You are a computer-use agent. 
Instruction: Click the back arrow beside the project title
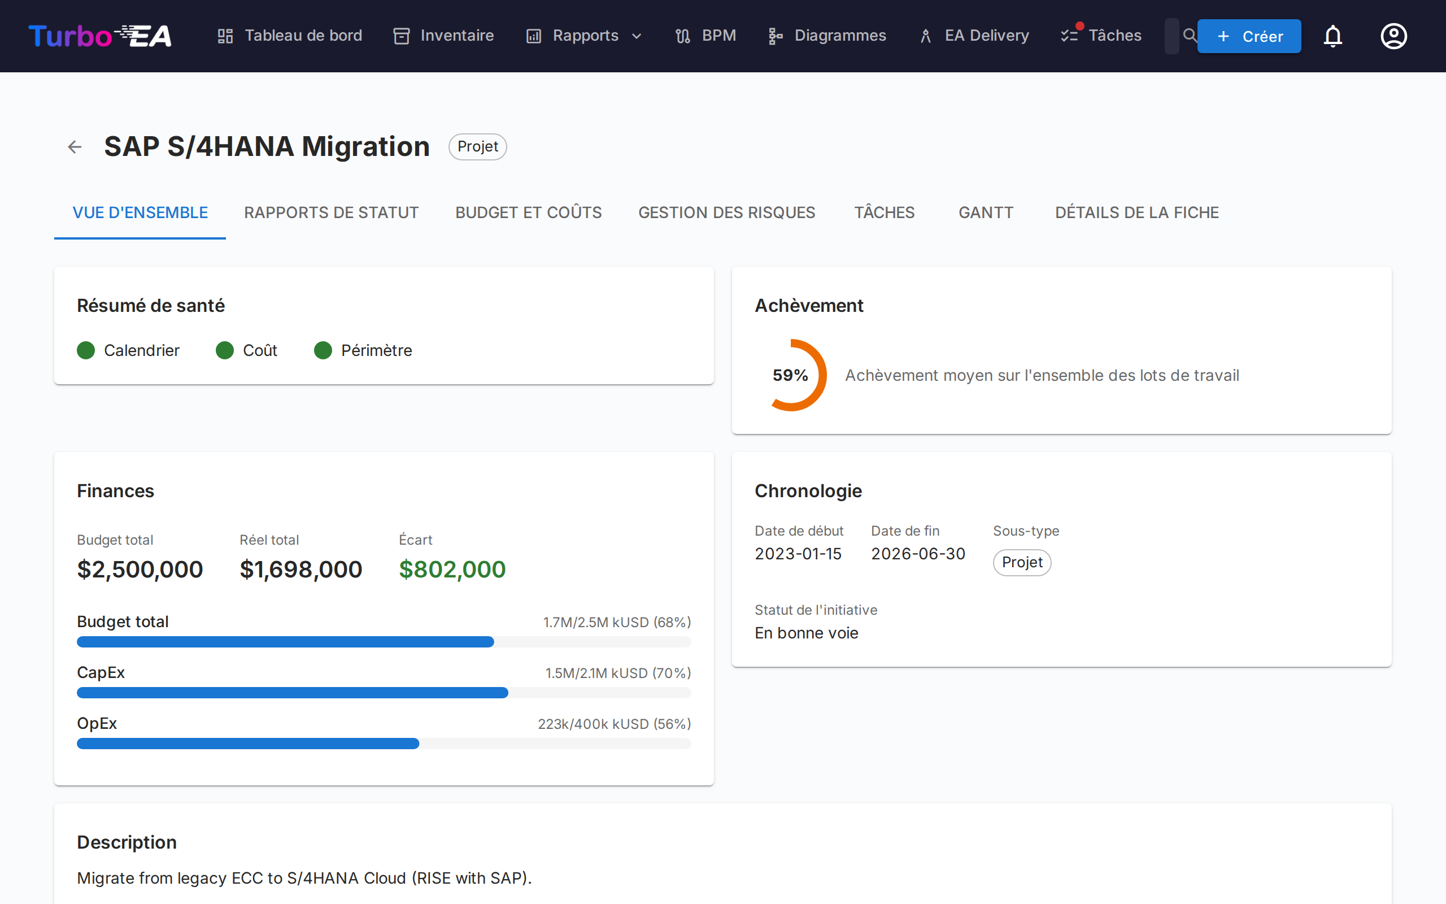(x=75, y=147)
